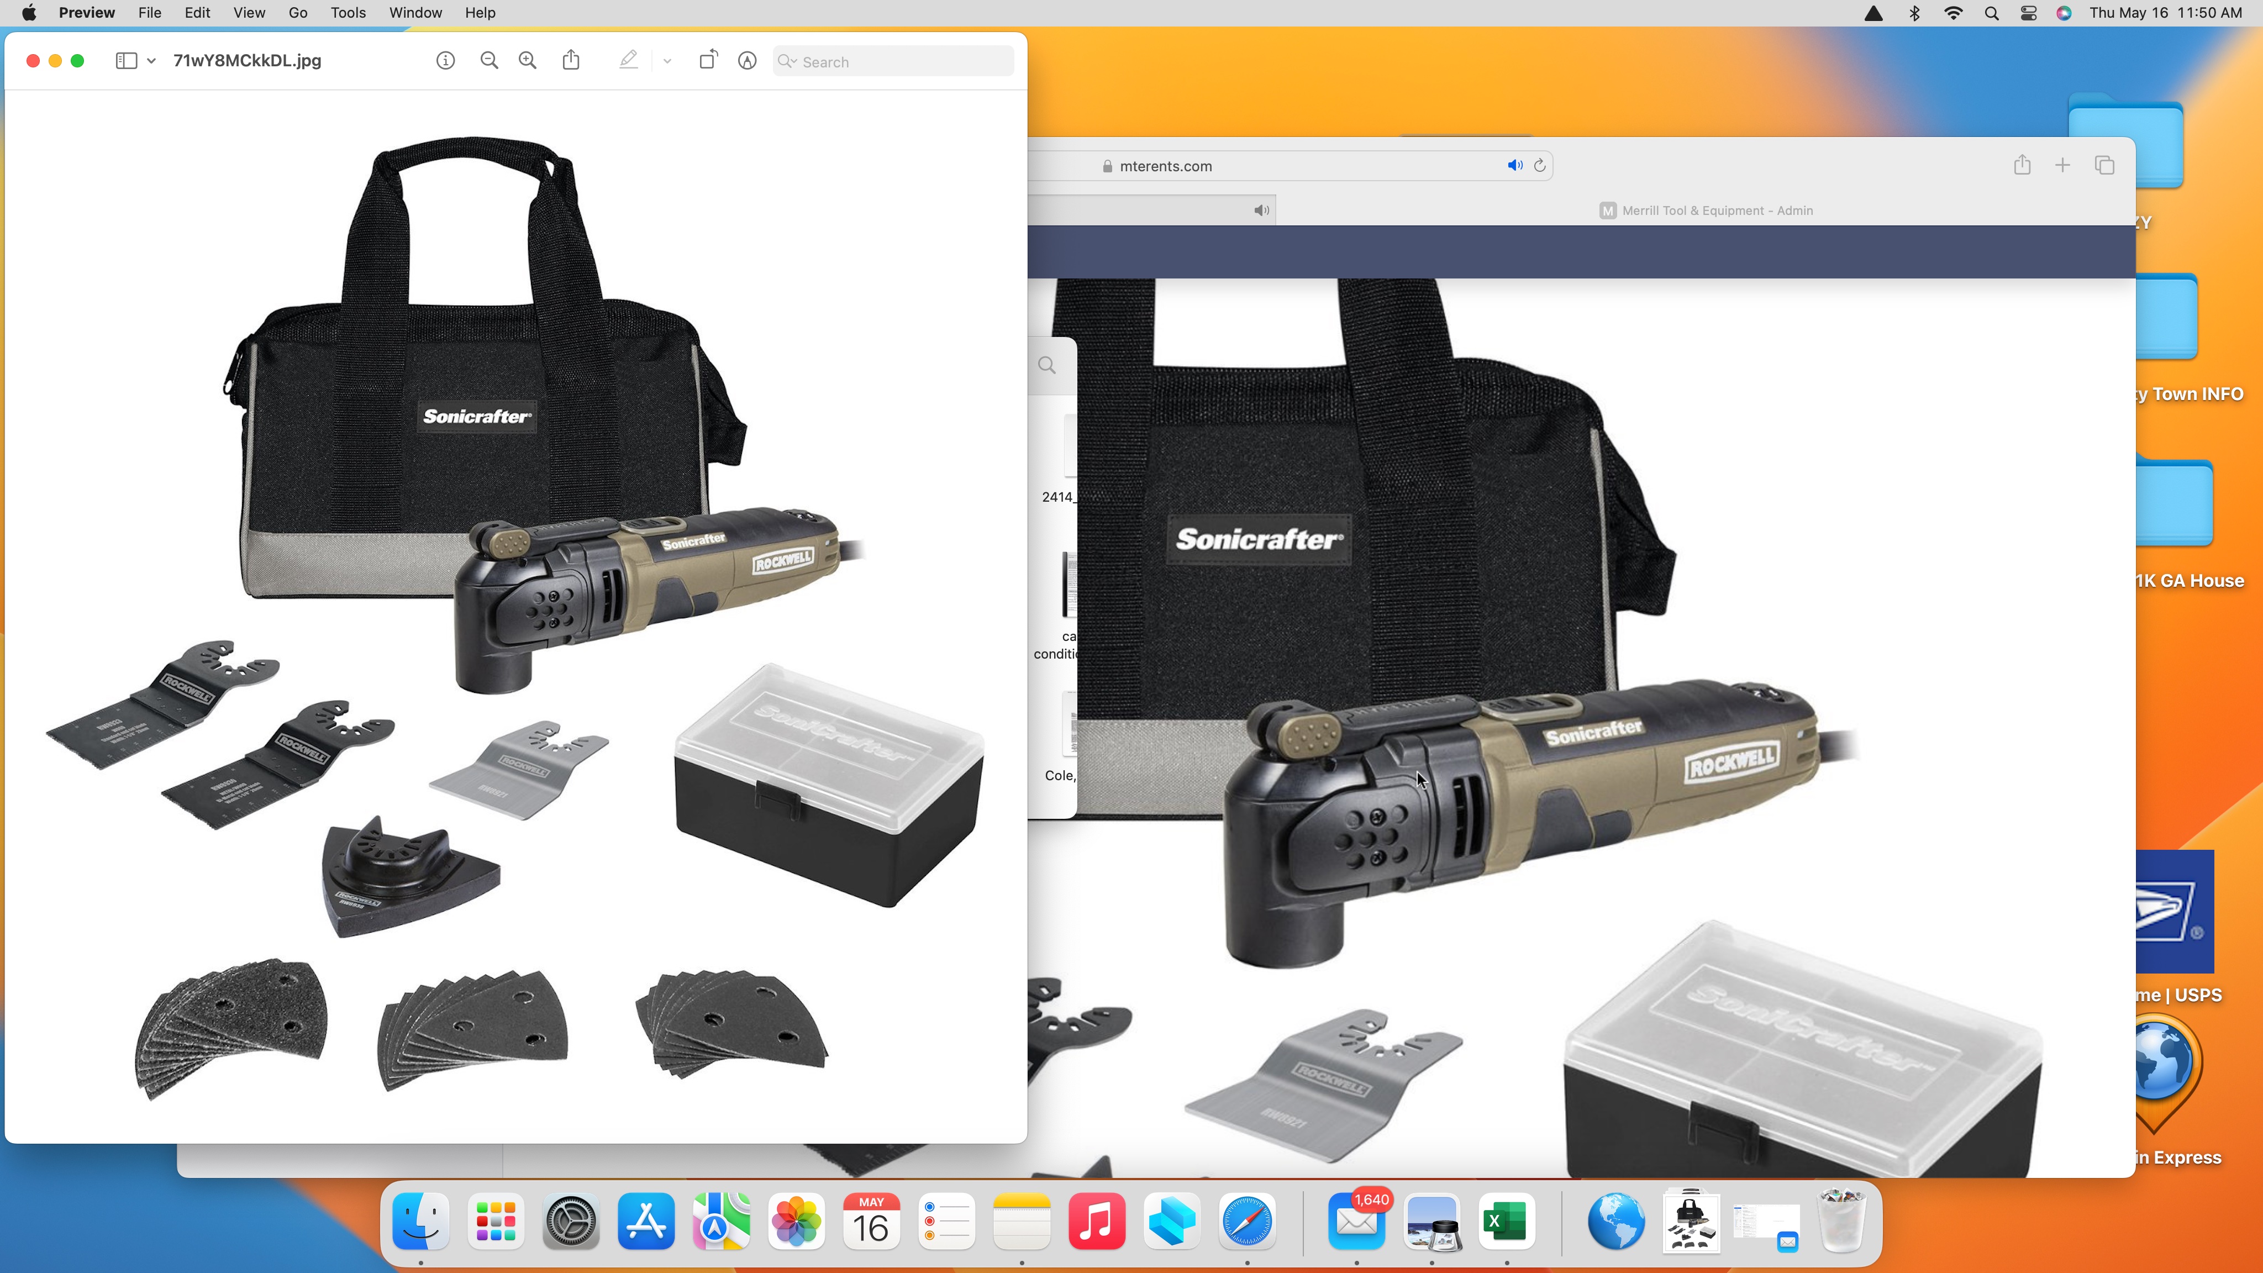2263x1273 pixels.
Task: Open Spotlight search in menu bar
Action: (x=1992, y=13)
